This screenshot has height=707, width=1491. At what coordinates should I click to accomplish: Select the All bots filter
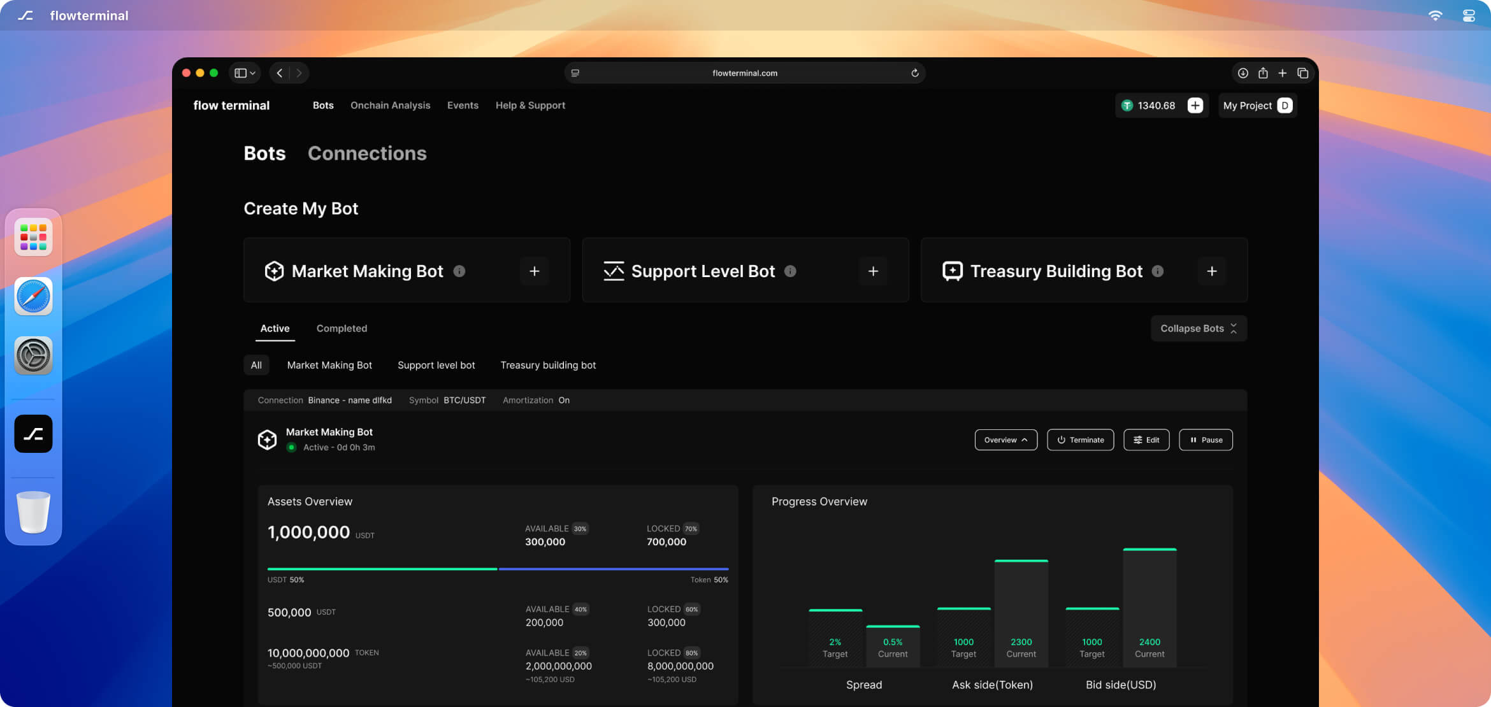pyautogui.click(x=256, y=365)
